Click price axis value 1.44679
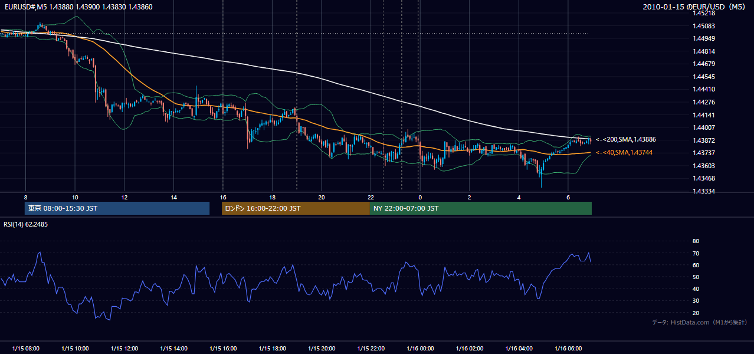The image size is (754, 354). [x=704, y=64]
